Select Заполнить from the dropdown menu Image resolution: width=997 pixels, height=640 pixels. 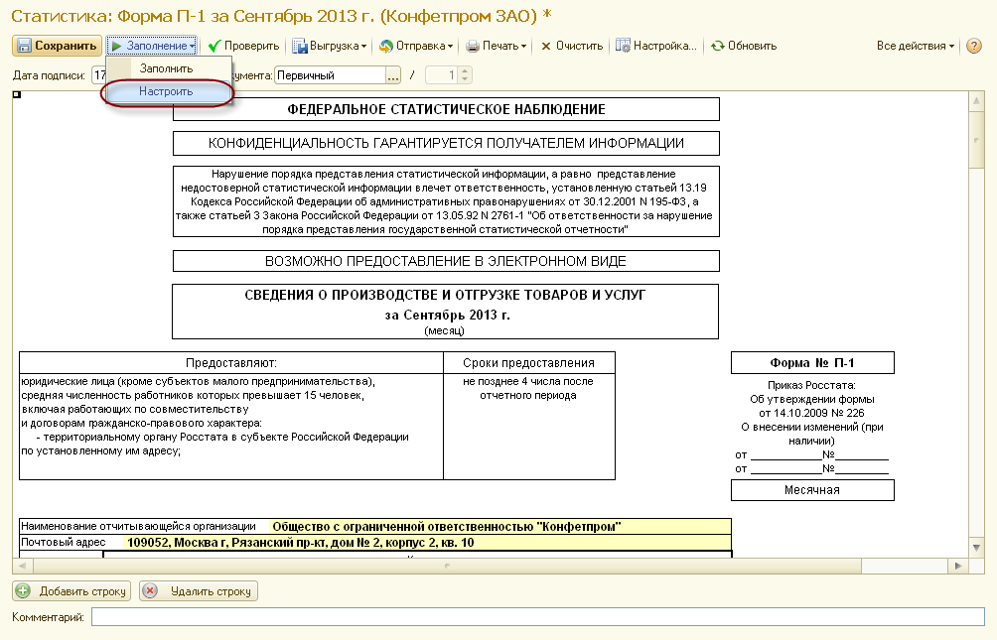(166, 68)
